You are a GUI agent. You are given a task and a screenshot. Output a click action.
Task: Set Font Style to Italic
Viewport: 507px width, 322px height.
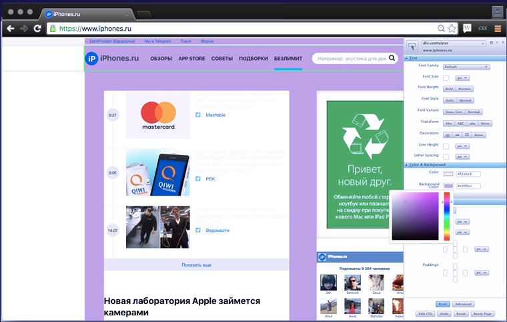pos(450,100)
